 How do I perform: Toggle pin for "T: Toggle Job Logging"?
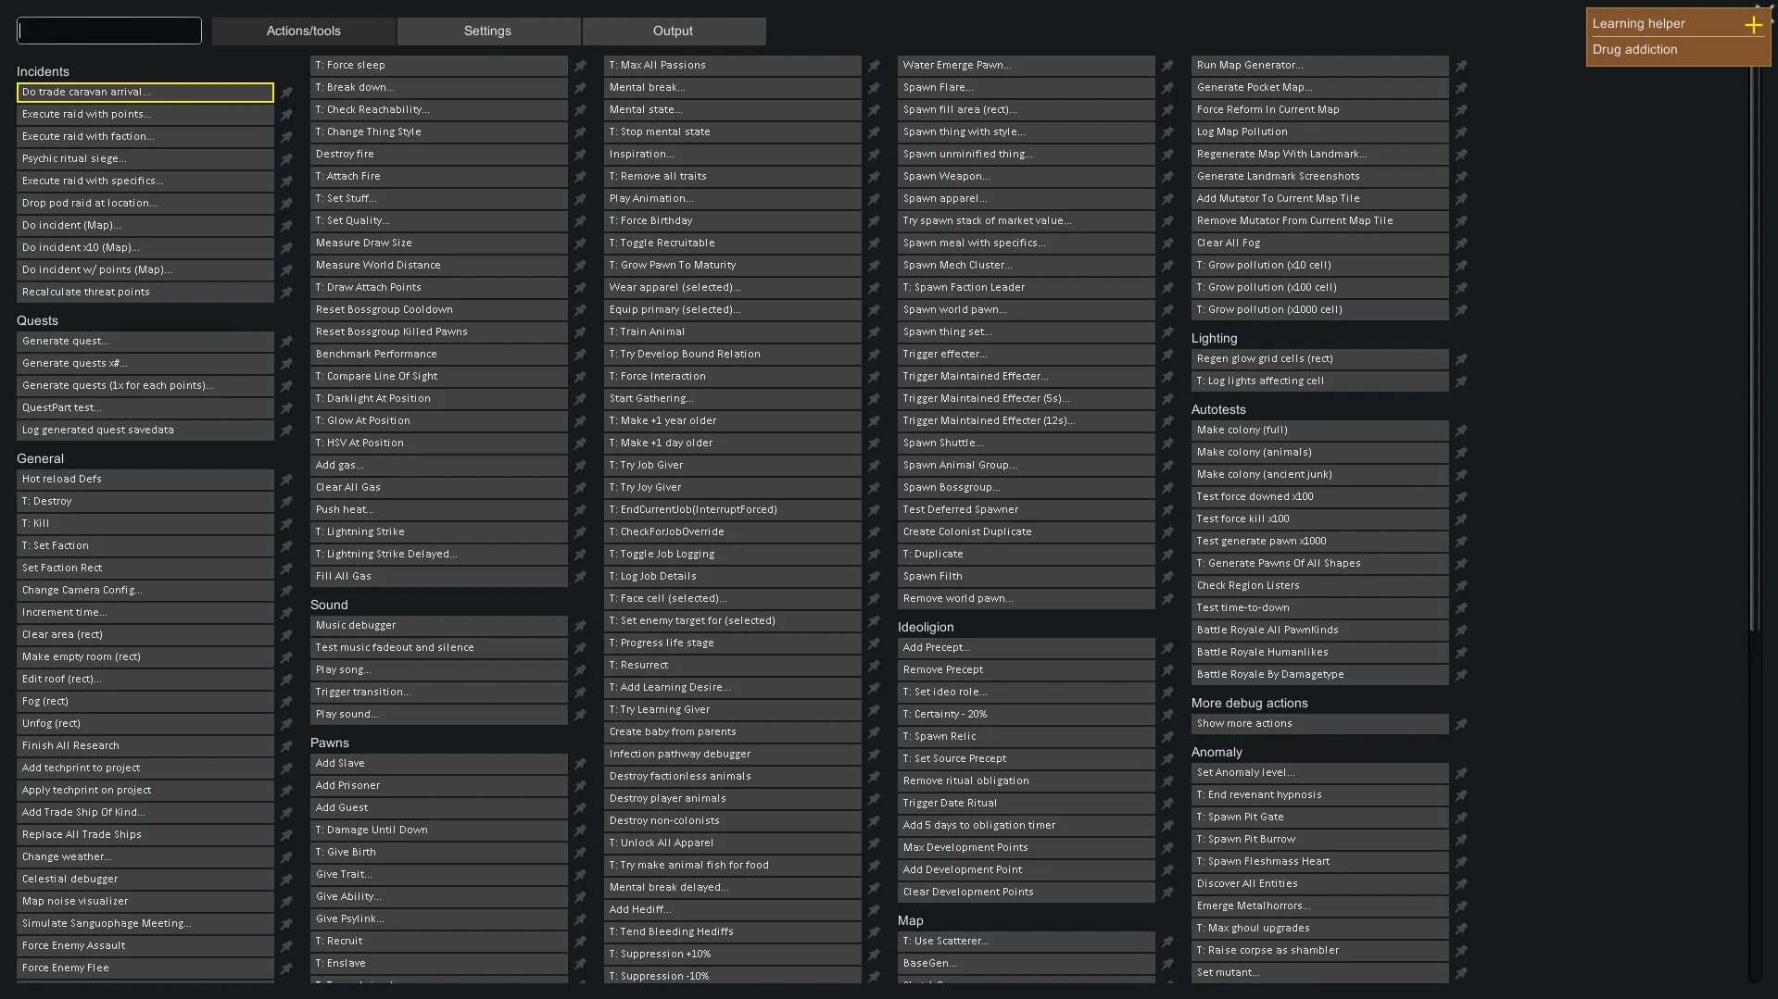coord(874,555)
